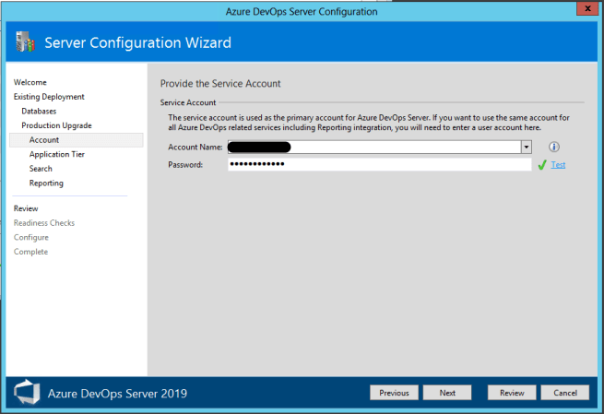Select Reporting step in sidebar
604x414 pixels.
(46, 183)
